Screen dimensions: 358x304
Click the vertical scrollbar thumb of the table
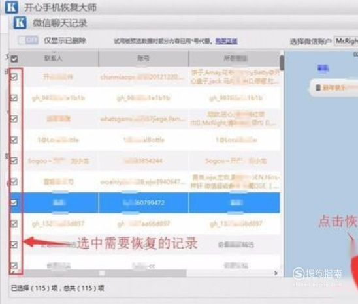pyautogui.click(x=282, y=63)
